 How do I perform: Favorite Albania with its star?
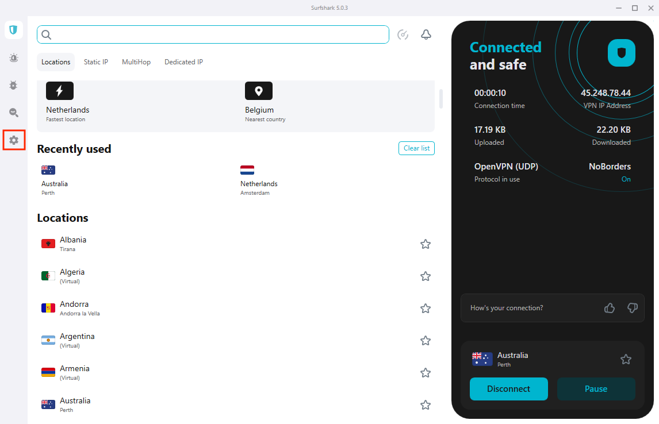click(426, 244)
